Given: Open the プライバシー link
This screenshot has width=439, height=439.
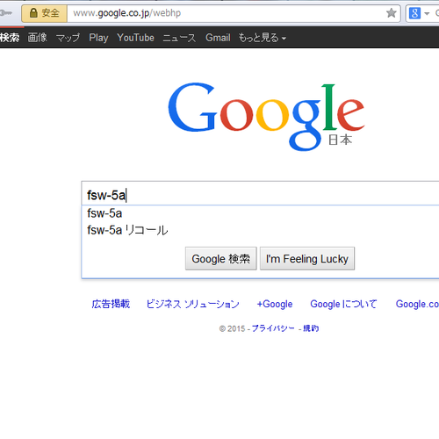Looking at the screenshot, I should (x=273, y=328).
